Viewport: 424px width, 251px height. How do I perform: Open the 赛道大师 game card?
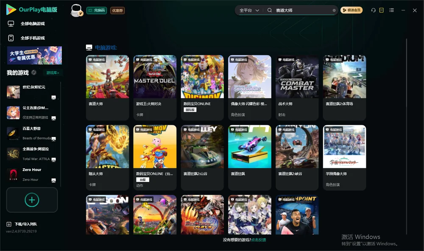pos(107,88)
